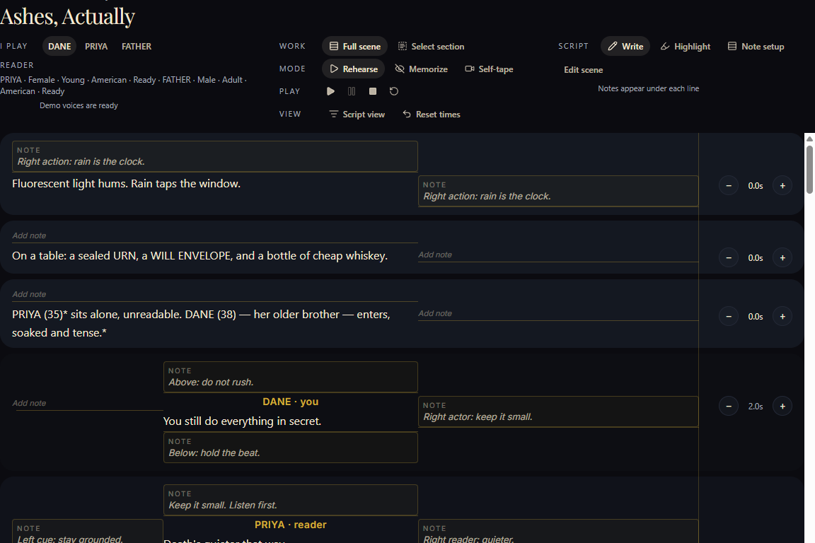
Task: Click the scrollbar up arrow
Action: pyautogui.click(x=809, y=139)
